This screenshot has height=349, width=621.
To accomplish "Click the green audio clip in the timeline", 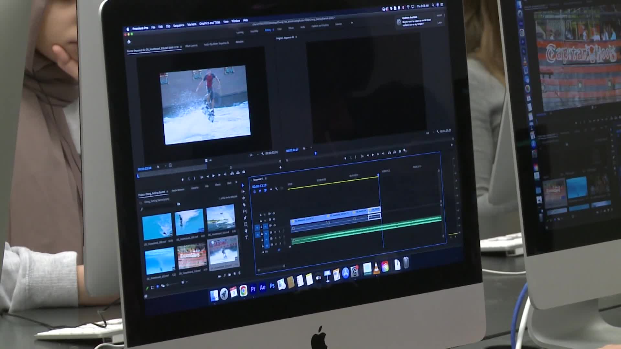I will (367, 230).
